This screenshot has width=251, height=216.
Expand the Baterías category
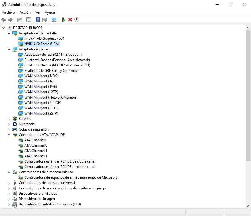(9, 119)
